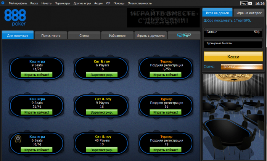Viewport: 267px width, 161px height.
Task: Switch to Столы tab
Action: click(84, 35)
